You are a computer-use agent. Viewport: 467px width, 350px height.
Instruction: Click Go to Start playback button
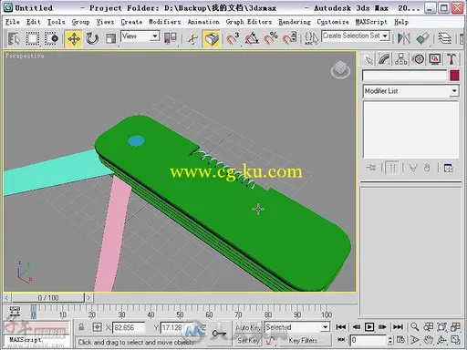pyautogui.click(x=340, y=327)
